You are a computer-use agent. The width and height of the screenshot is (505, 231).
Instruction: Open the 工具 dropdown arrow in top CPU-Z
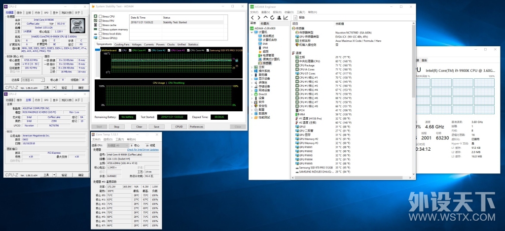pos(54,88)
